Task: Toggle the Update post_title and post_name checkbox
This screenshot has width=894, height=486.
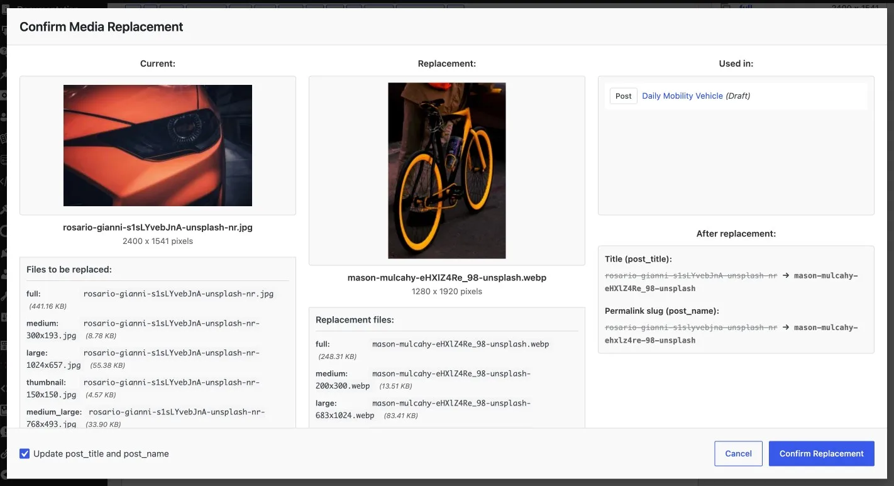Action: pyautogui.click(x=25, y=453)
